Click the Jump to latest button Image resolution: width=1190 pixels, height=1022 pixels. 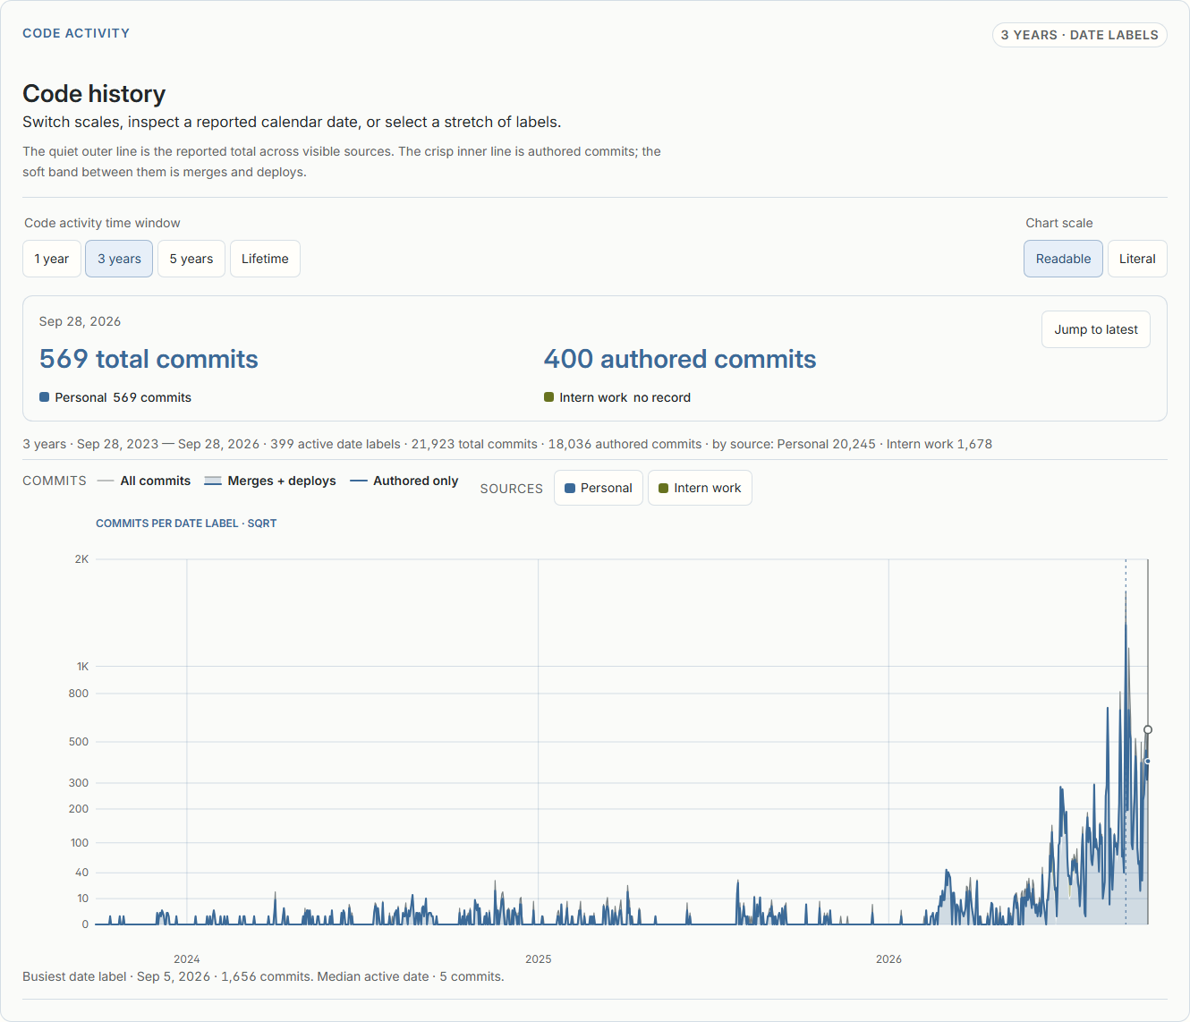click(x=1096, y=329)
